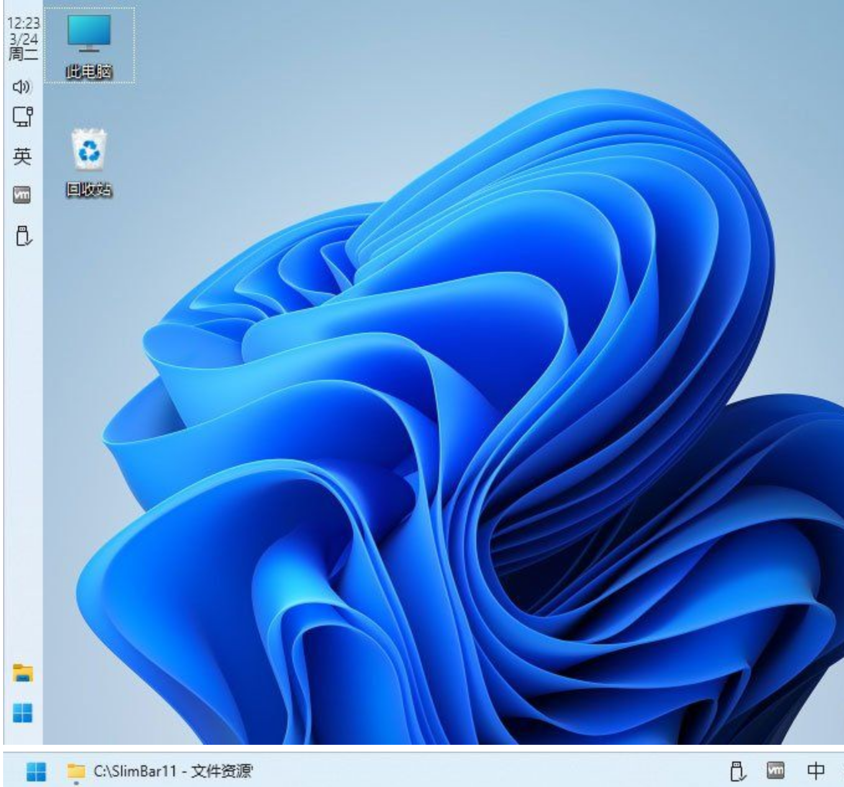844x787 pixels.
Task: Activate the C:\SlimBar11 - 文件资源 taskbar window
Action: tap(160, 771)
